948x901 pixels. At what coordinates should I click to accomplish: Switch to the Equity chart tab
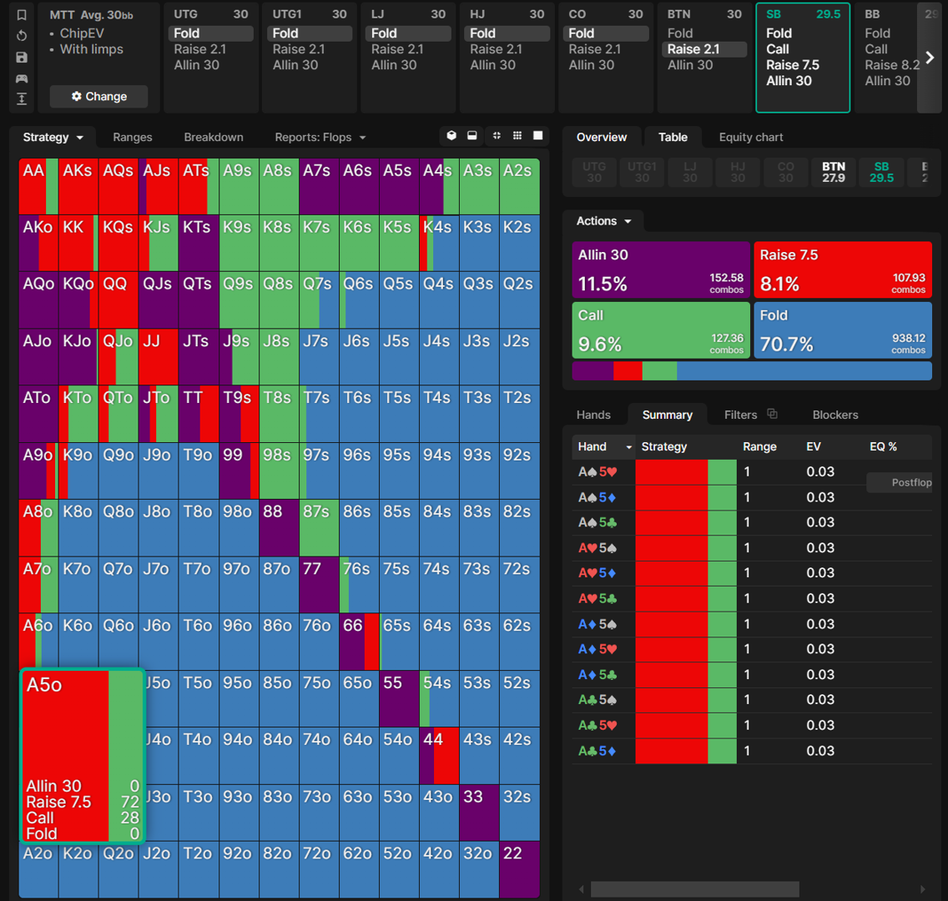(x=751, y=138)
